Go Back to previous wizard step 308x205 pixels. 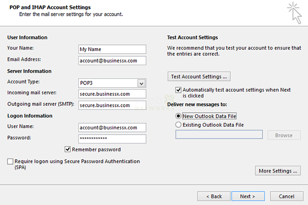point(214,196)
